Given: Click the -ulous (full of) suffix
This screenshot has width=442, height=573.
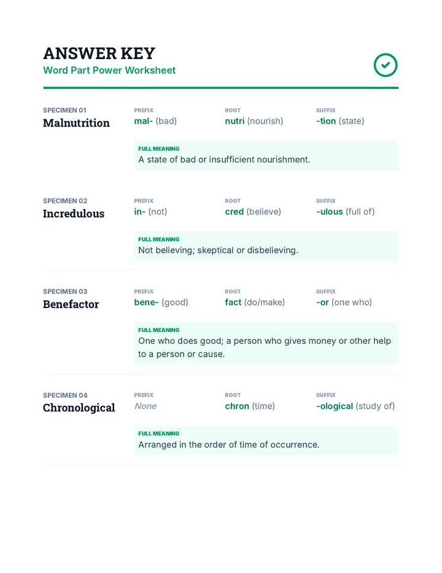Looking at the screenshot, I should point(345,211).
